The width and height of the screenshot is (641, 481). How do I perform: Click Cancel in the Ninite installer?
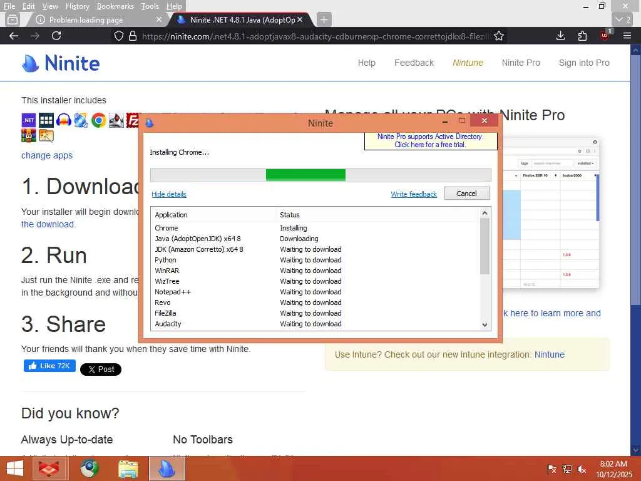point(467,194)
